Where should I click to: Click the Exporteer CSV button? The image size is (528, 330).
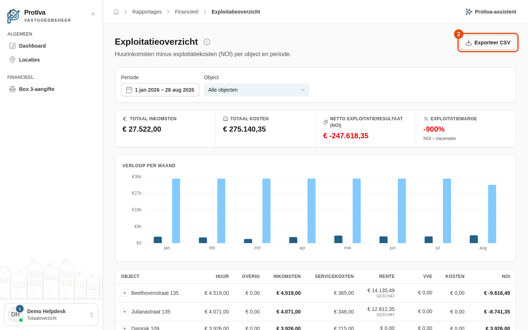[488, 43]
